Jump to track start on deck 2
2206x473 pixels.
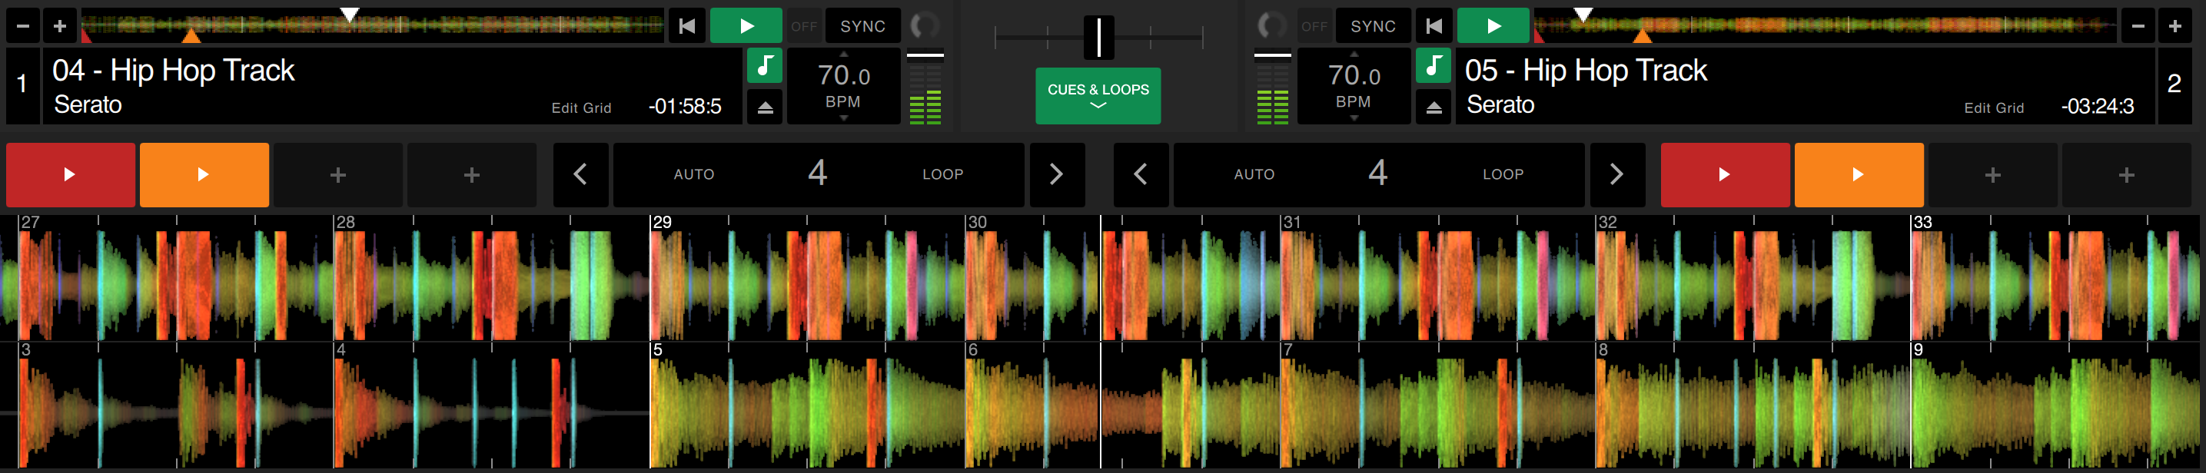click(x=1434, y=25)
